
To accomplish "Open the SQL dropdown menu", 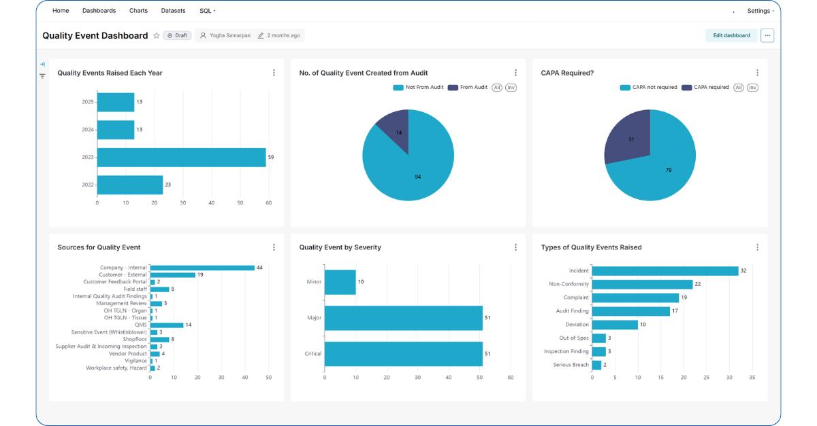I will (x=206, y=10).
